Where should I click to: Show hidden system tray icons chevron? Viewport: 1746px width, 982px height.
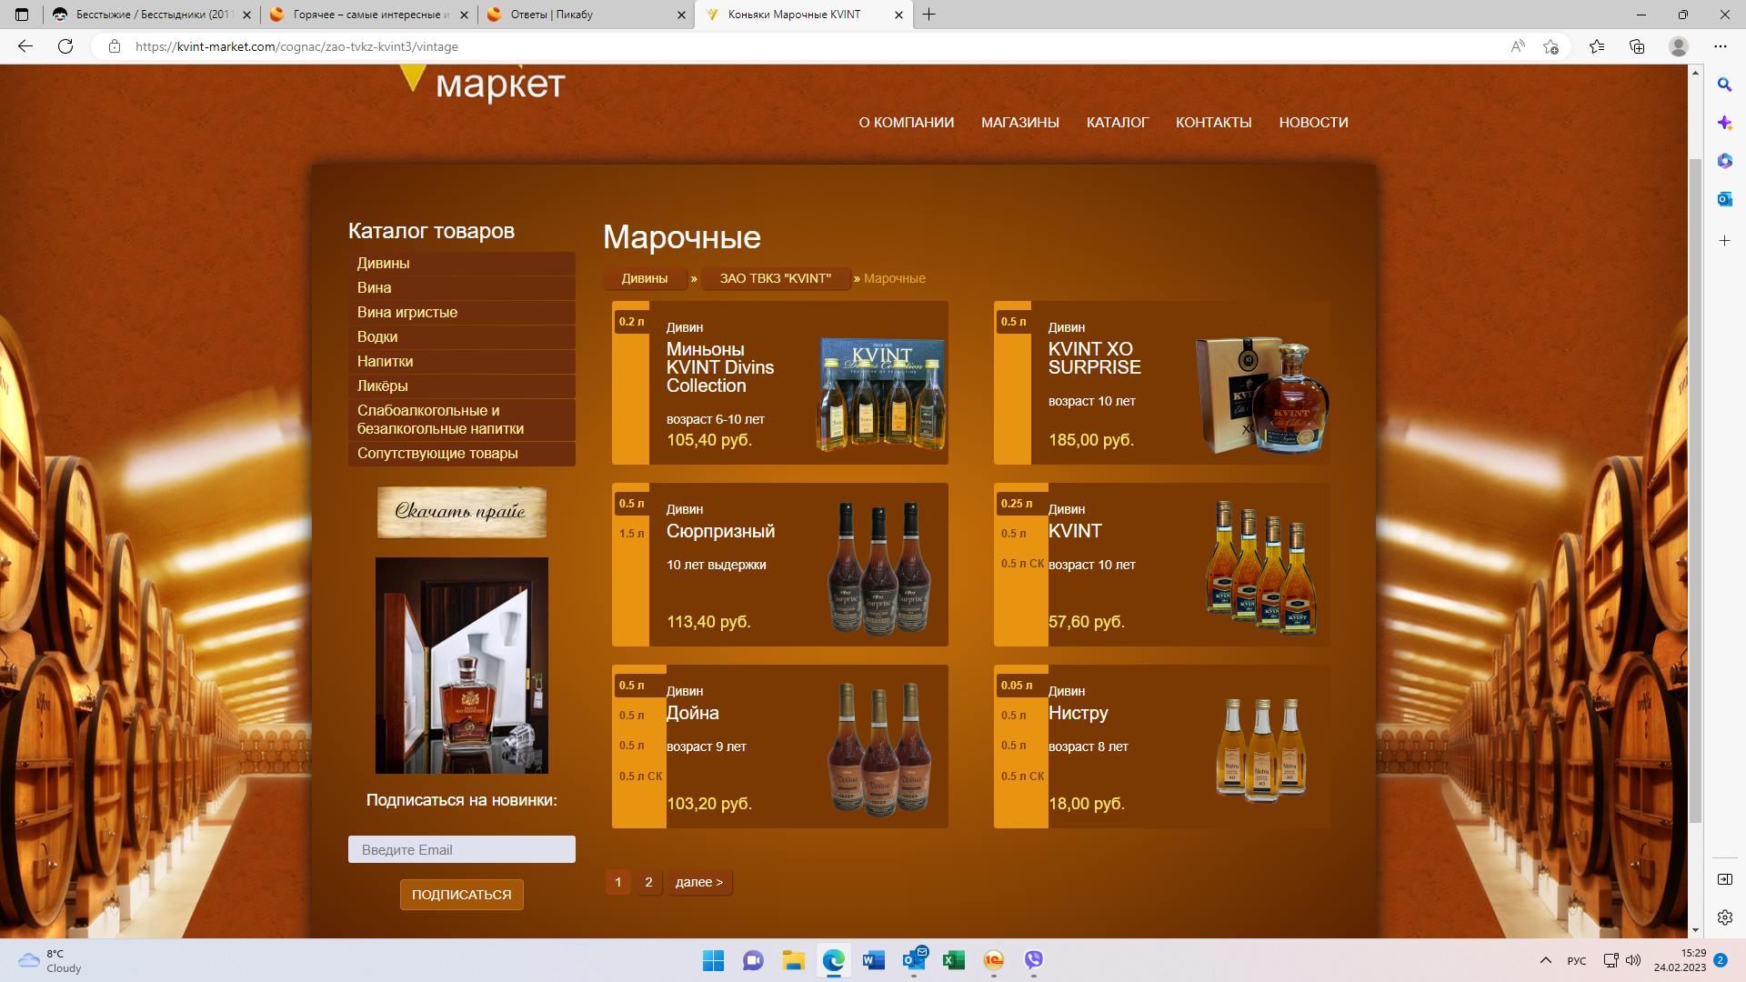click(1545, 960)
